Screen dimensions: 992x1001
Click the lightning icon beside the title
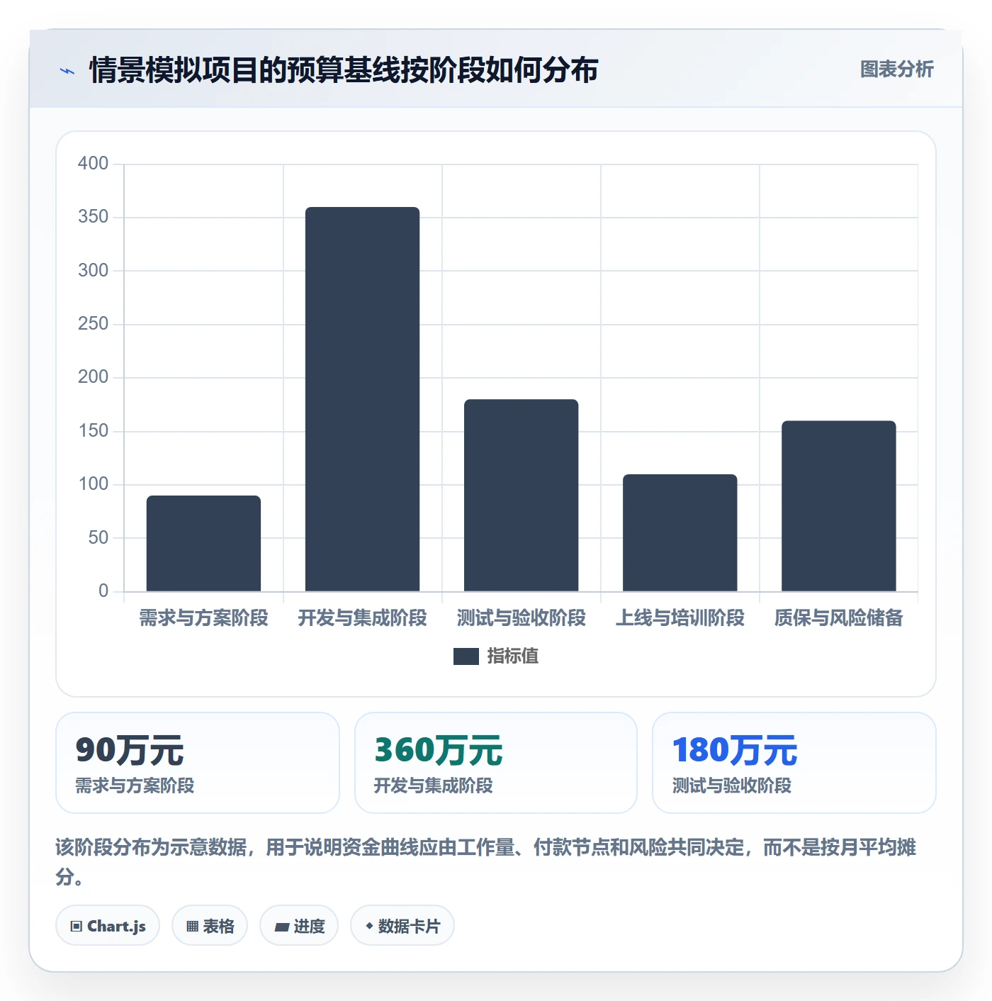click(67, 71)
